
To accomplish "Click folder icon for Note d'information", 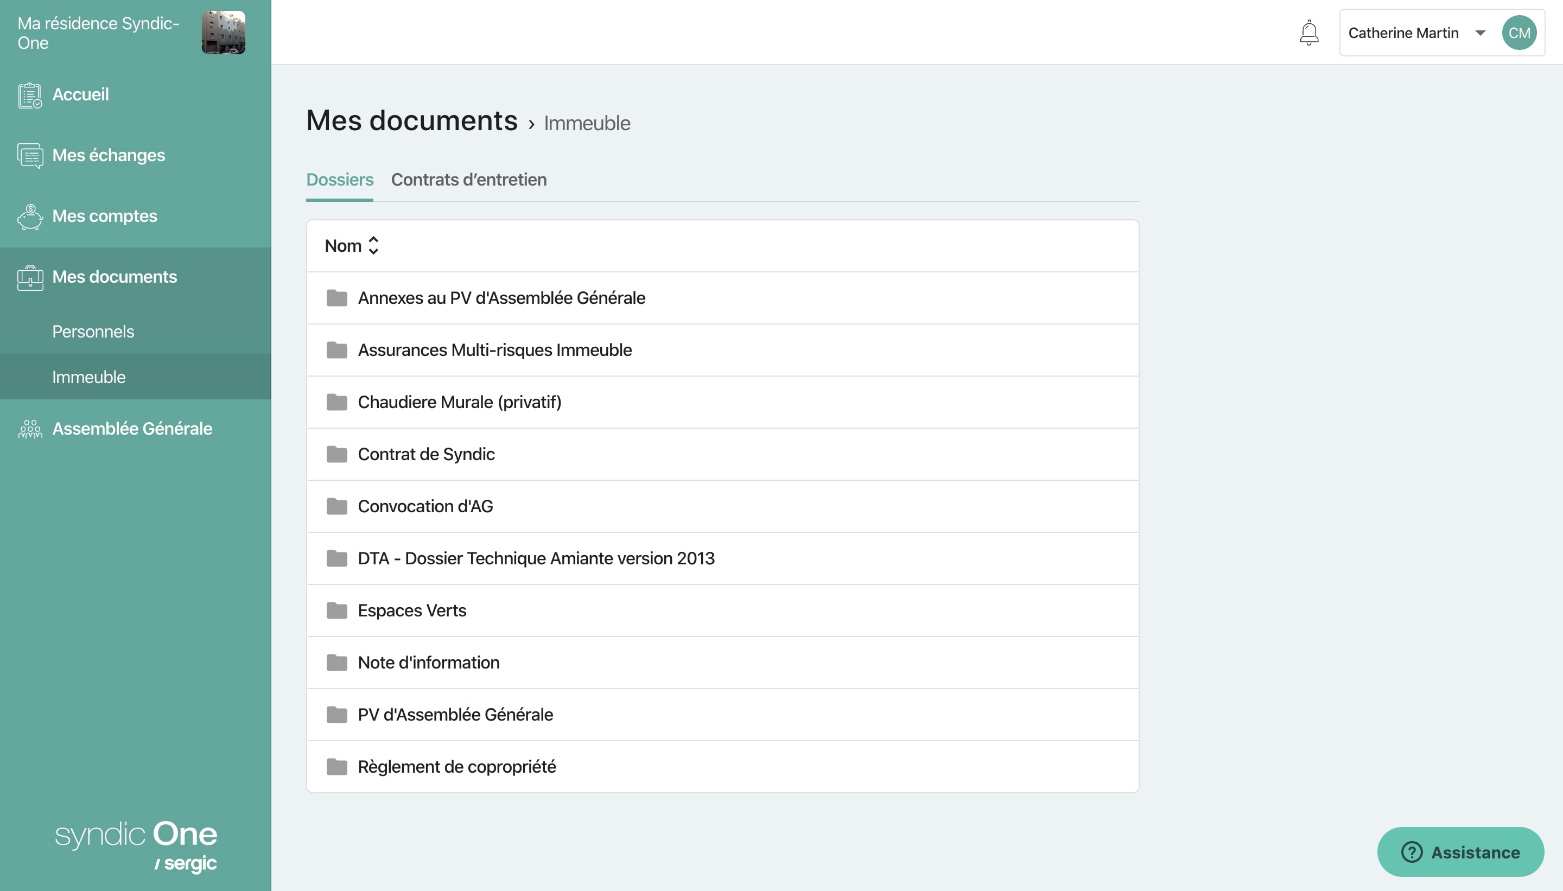I will pyautogui.click(x=336, y=662).
